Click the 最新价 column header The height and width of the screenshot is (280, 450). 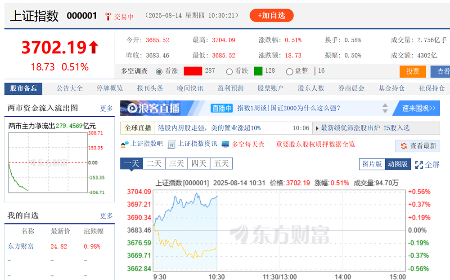(x=60, y=232)
